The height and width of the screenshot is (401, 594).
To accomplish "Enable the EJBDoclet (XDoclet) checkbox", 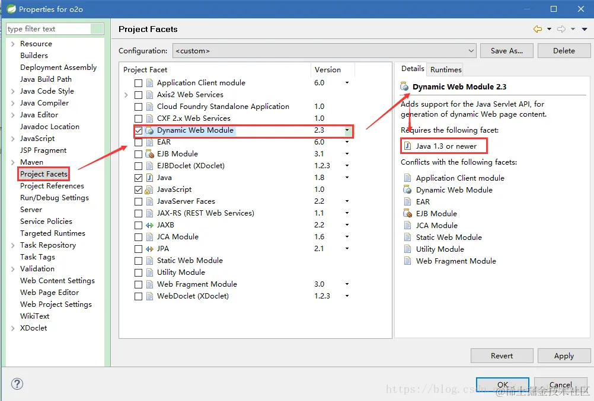I will [x=138, y=166].
